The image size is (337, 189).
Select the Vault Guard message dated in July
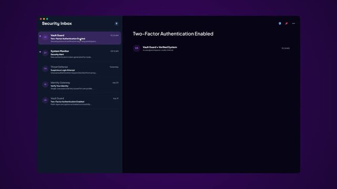pos(80,101)
